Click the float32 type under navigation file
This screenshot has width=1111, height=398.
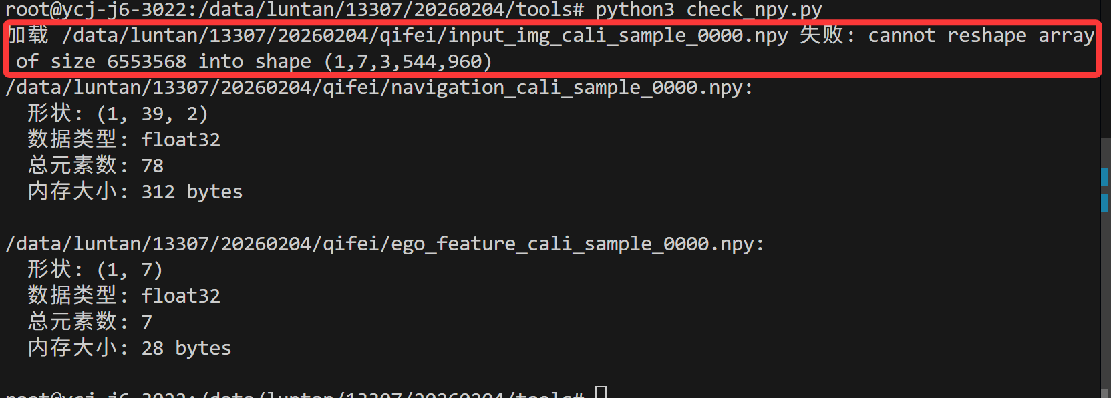180,140
